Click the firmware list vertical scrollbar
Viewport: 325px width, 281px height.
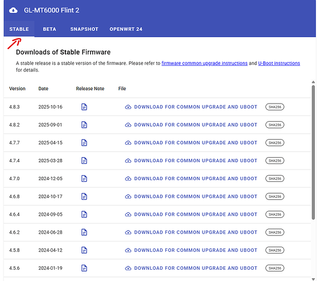point(313,152)
